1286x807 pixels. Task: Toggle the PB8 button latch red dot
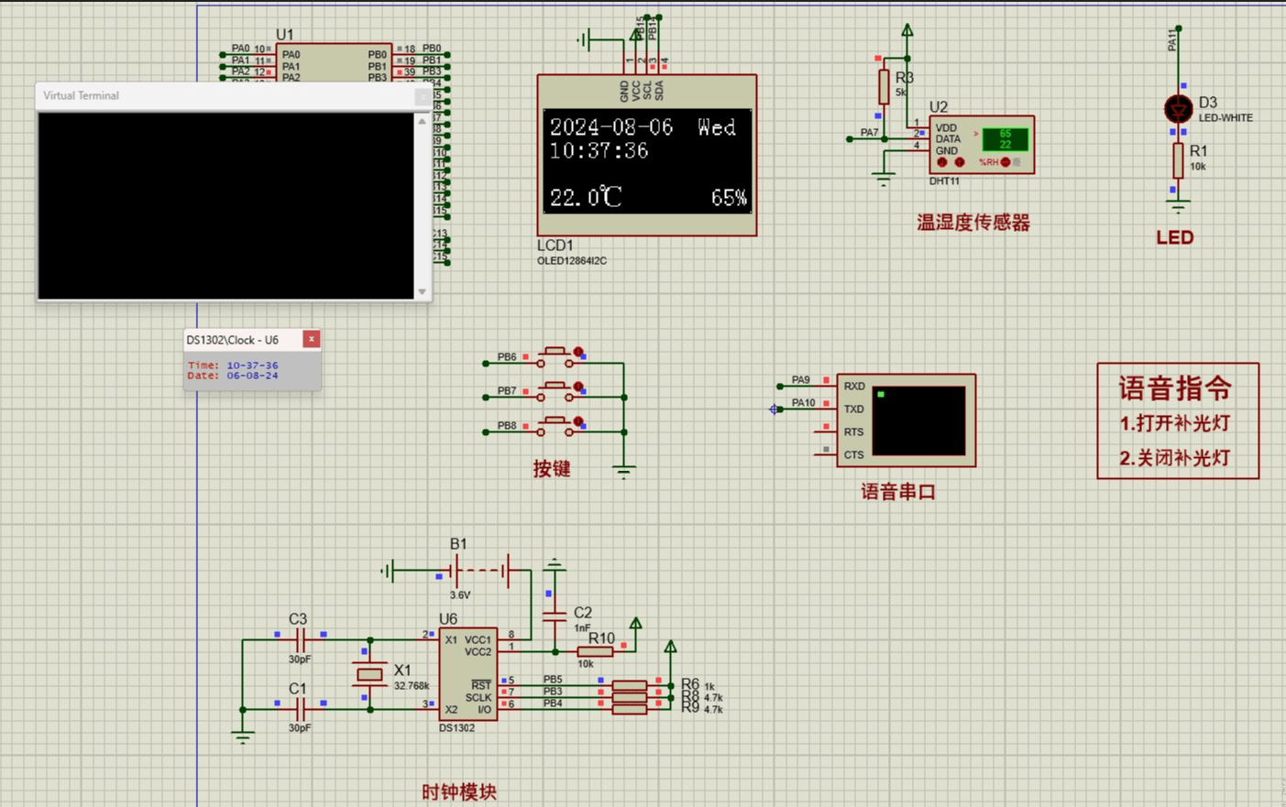click(x=578, y=421)
